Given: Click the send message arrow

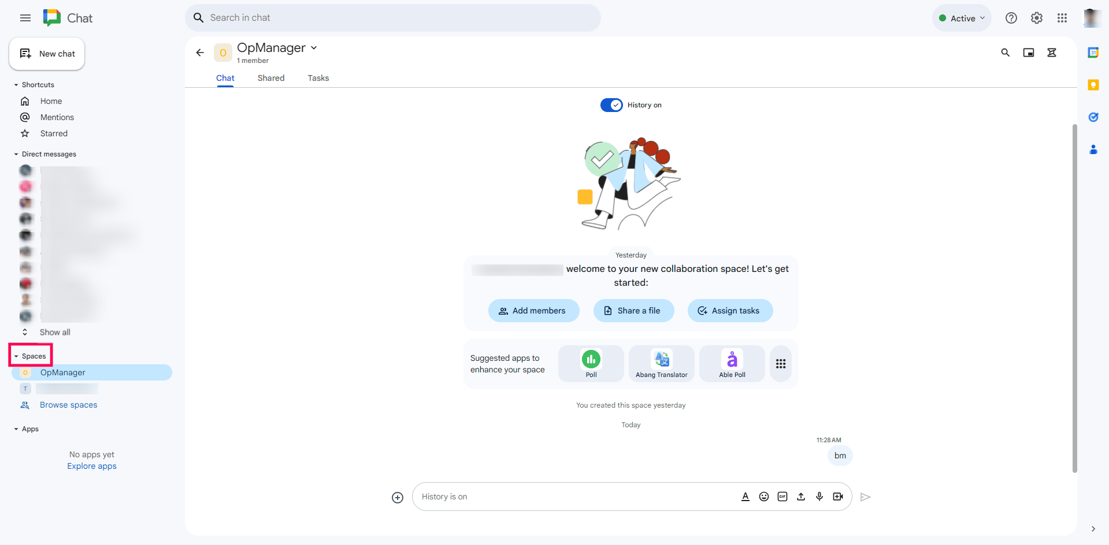Looking at the screenshot, I should 865,497.
